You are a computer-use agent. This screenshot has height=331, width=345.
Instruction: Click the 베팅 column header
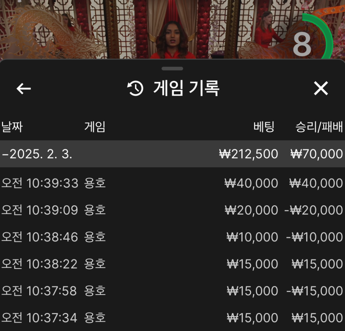(264, 127)
